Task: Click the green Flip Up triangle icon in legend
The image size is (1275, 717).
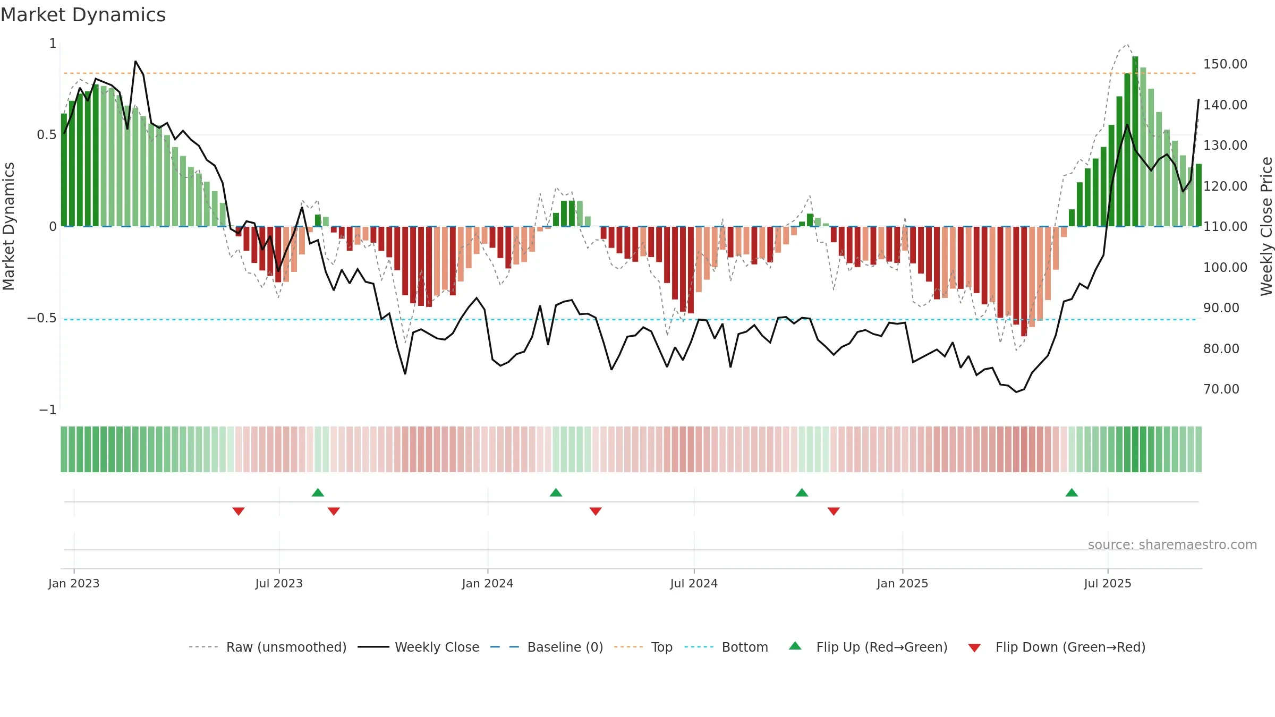Action: 795,646
